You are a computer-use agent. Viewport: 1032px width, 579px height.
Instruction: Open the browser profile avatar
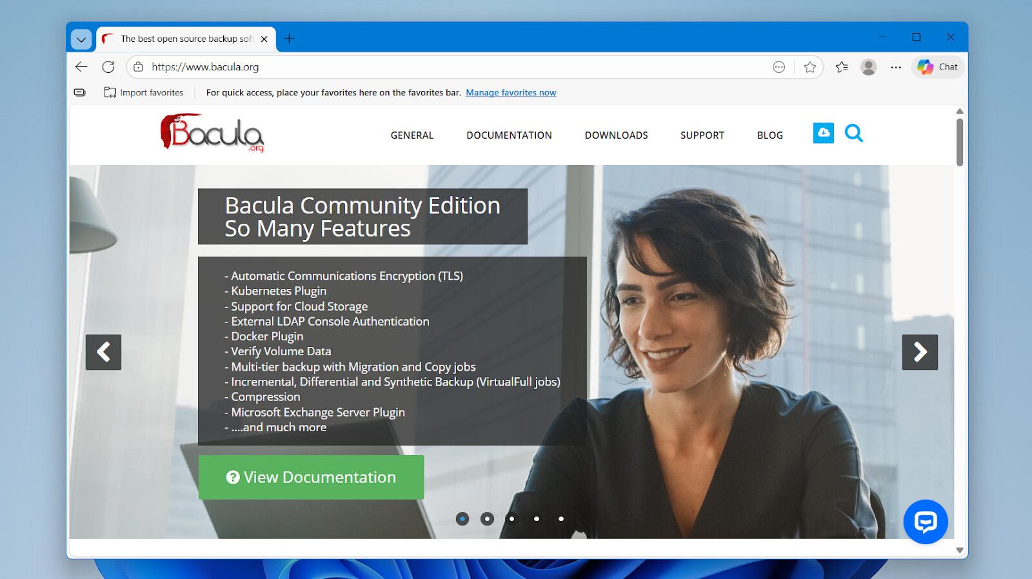click(x=869, y=67)
